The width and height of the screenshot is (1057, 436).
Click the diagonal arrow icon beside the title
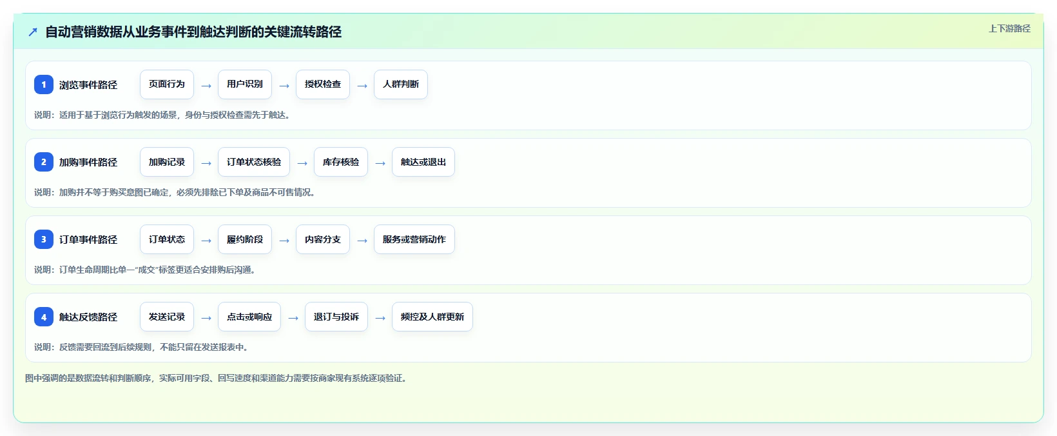33,32
